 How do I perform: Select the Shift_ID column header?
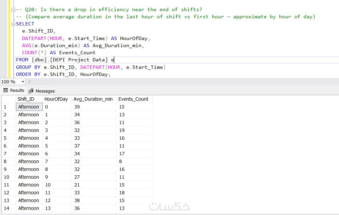[26, 99]
